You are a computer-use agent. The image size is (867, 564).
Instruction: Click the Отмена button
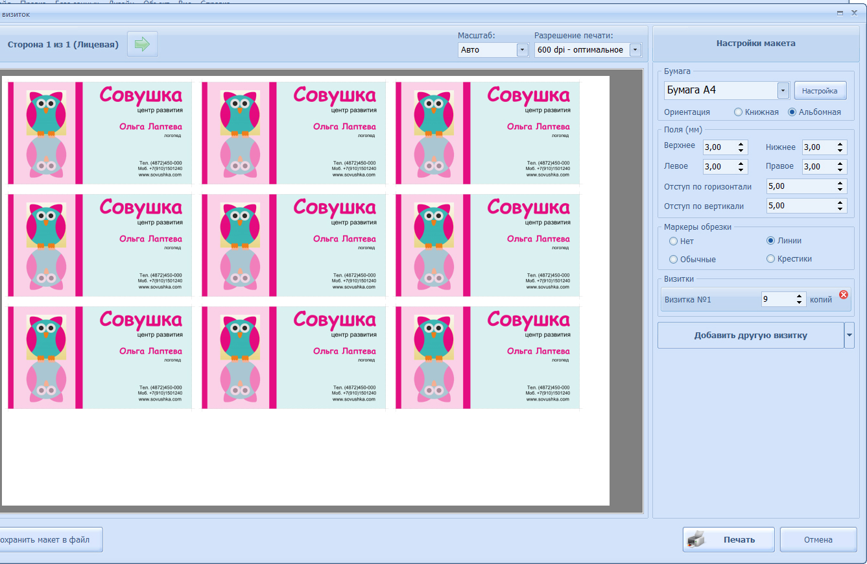tap(818, 539)
